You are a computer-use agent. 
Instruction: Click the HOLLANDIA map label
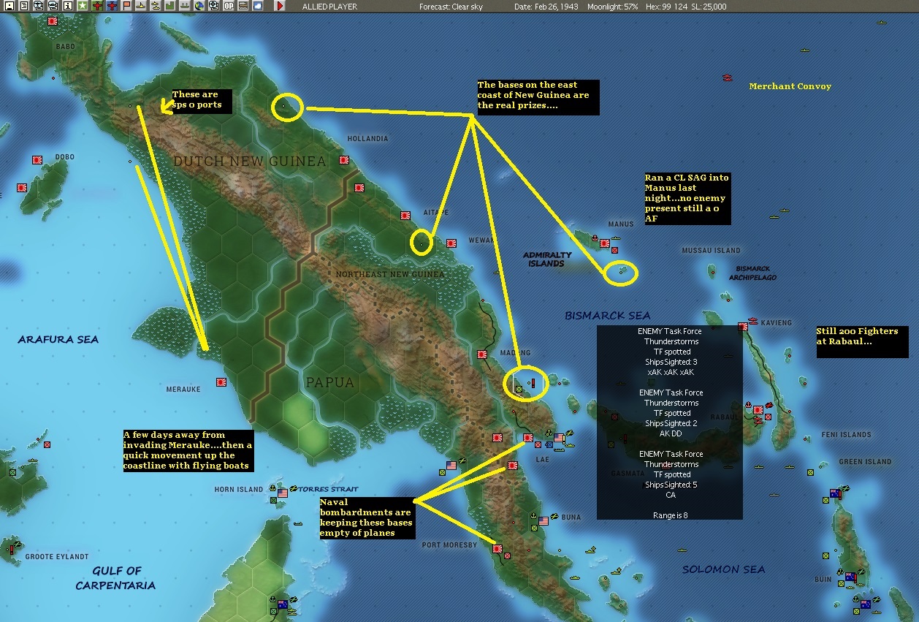(367, 138)
